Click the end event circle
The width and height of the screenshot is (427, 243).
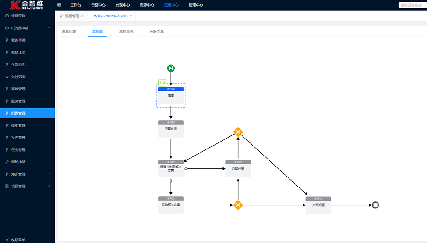(375, 205)
